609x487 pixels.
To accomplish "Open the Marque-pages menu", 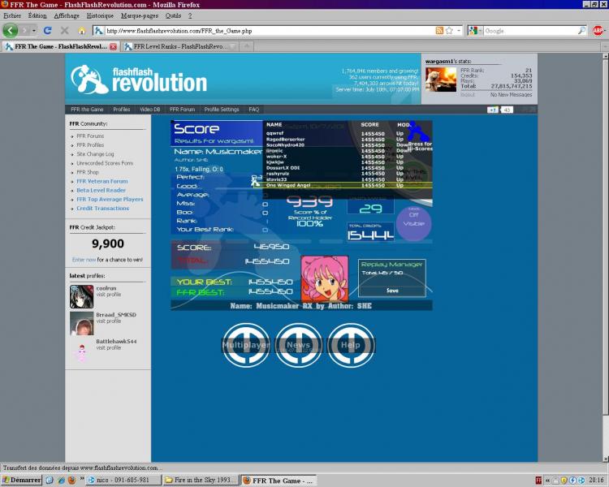I will [140, 15].
